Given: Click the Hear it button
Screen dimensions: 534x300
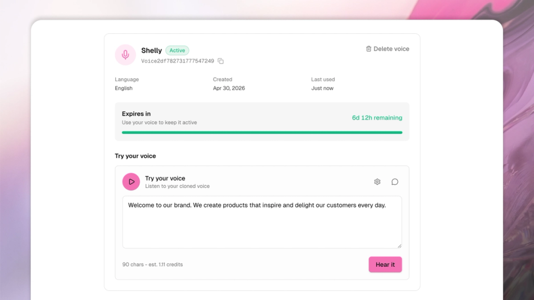Looking at the screenshot, I should point(385,264).
